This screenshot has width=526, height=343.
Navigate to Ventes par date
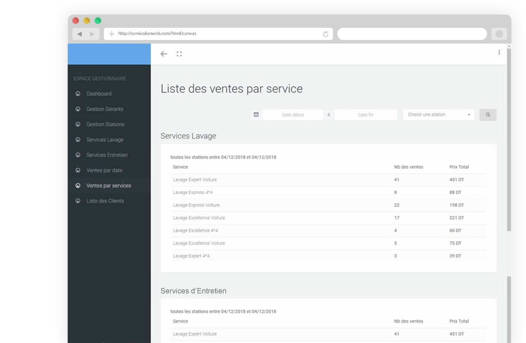[104, 171]
